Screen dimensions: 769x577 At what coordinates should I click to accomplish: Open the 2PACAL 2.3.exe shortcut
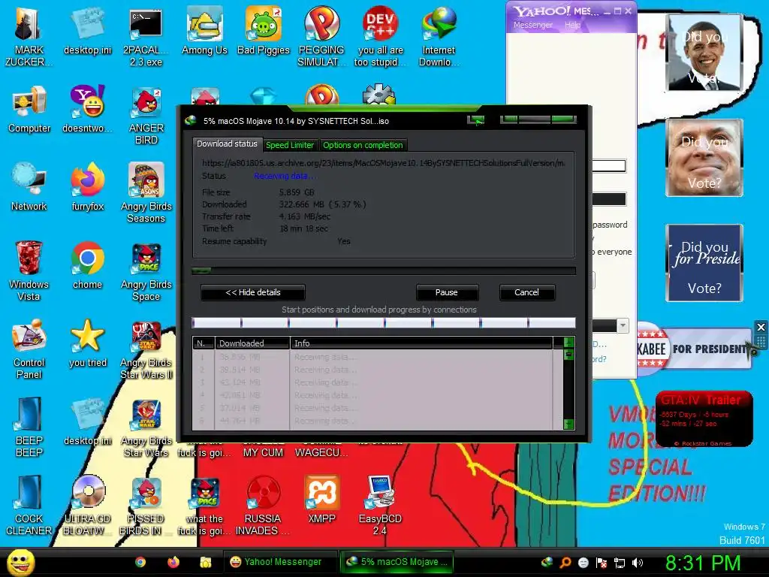click(x=146, y=36)
